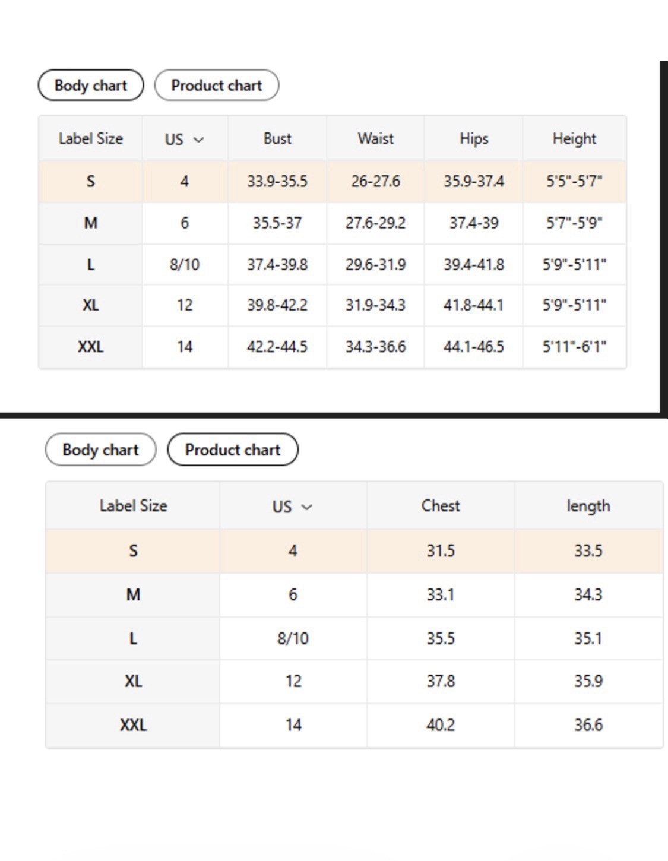Image resolution: width=668 pixels, height=861 pixels.
Task: Choose the XXL row in body chart
Action: [x=333, y=347]
